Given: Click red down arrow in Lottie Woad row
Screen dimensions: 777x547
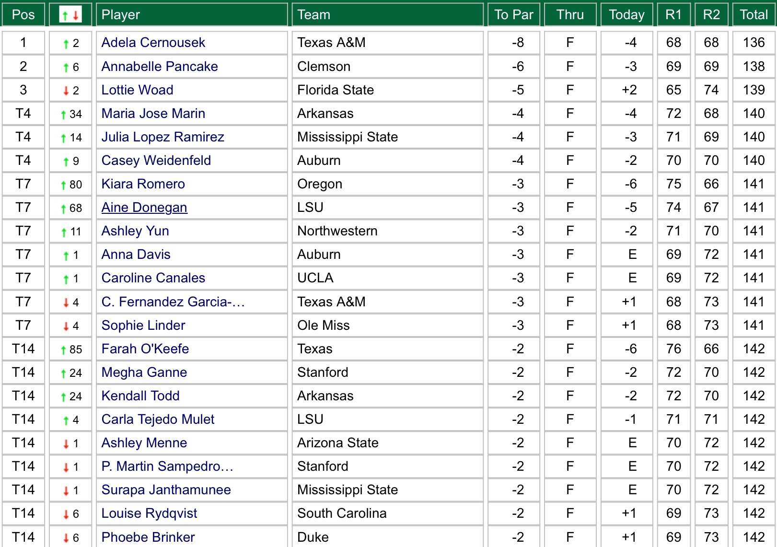Looking at the screenshot, I should [66, 91].
